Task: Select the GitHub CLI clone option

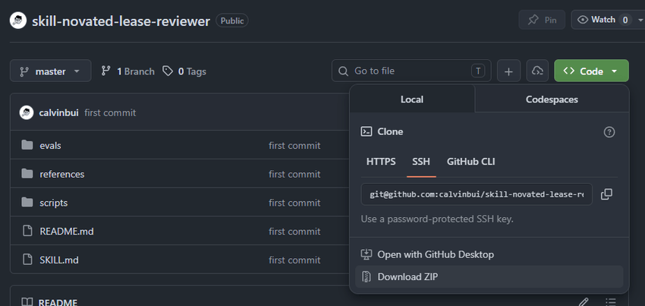Action: click(x=471, y=162)
